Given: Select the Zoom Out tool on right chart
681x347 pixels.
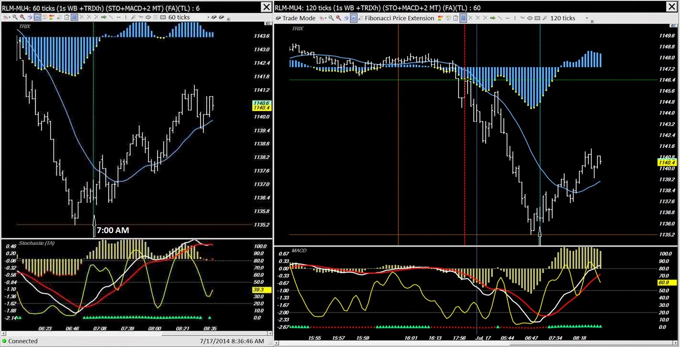Looking at the screenshot, I should (x=338, y=18).
